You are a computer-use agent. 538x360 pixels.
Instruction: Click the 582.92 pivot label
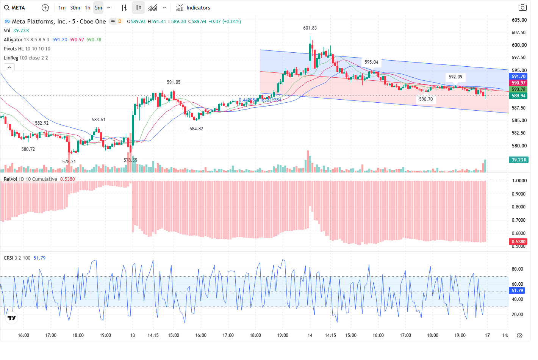(x=42, y=123)
